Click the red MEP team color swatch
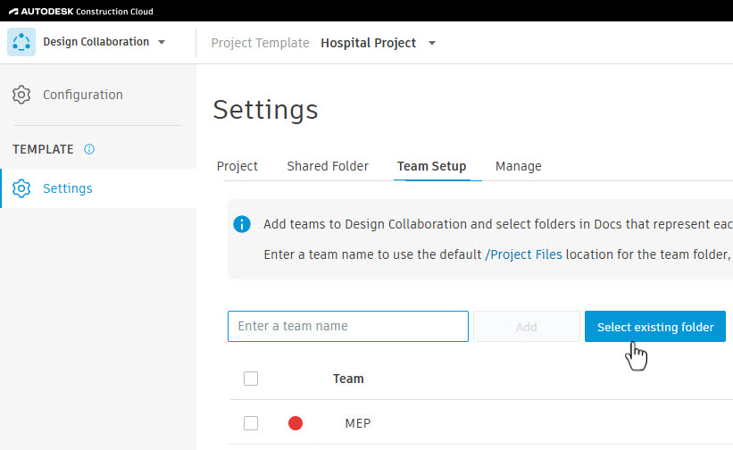This screenshot has height=450, width=733. [x=296, y=423]
